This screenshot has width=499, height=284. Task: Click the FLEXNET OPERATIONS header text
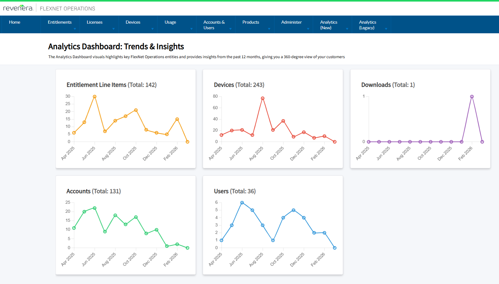coord(67,8)
